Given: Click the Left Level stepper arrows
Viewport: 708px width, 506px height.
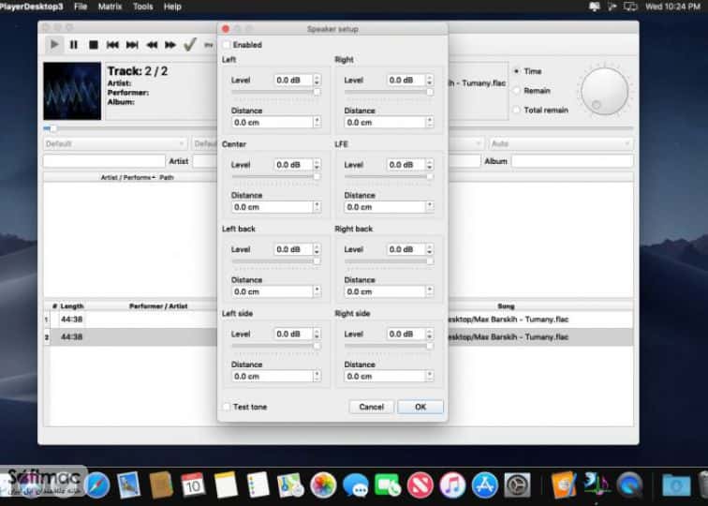Looking at the screenshot, I should pyautogui.click(x=317, y=80).
